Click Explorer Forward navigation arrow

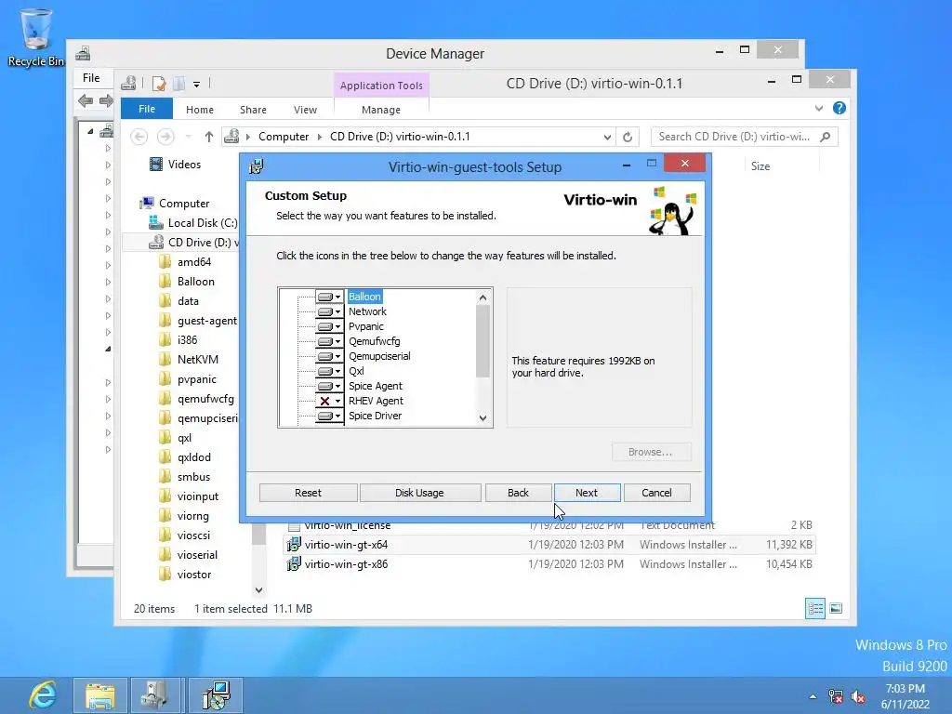(x=165, y=137)
